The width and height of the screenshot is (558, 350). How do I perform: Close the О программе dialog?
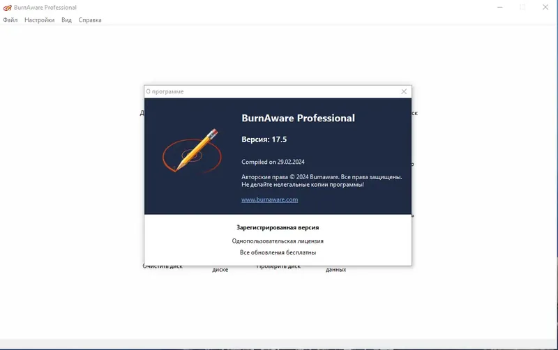pos(404,91)
